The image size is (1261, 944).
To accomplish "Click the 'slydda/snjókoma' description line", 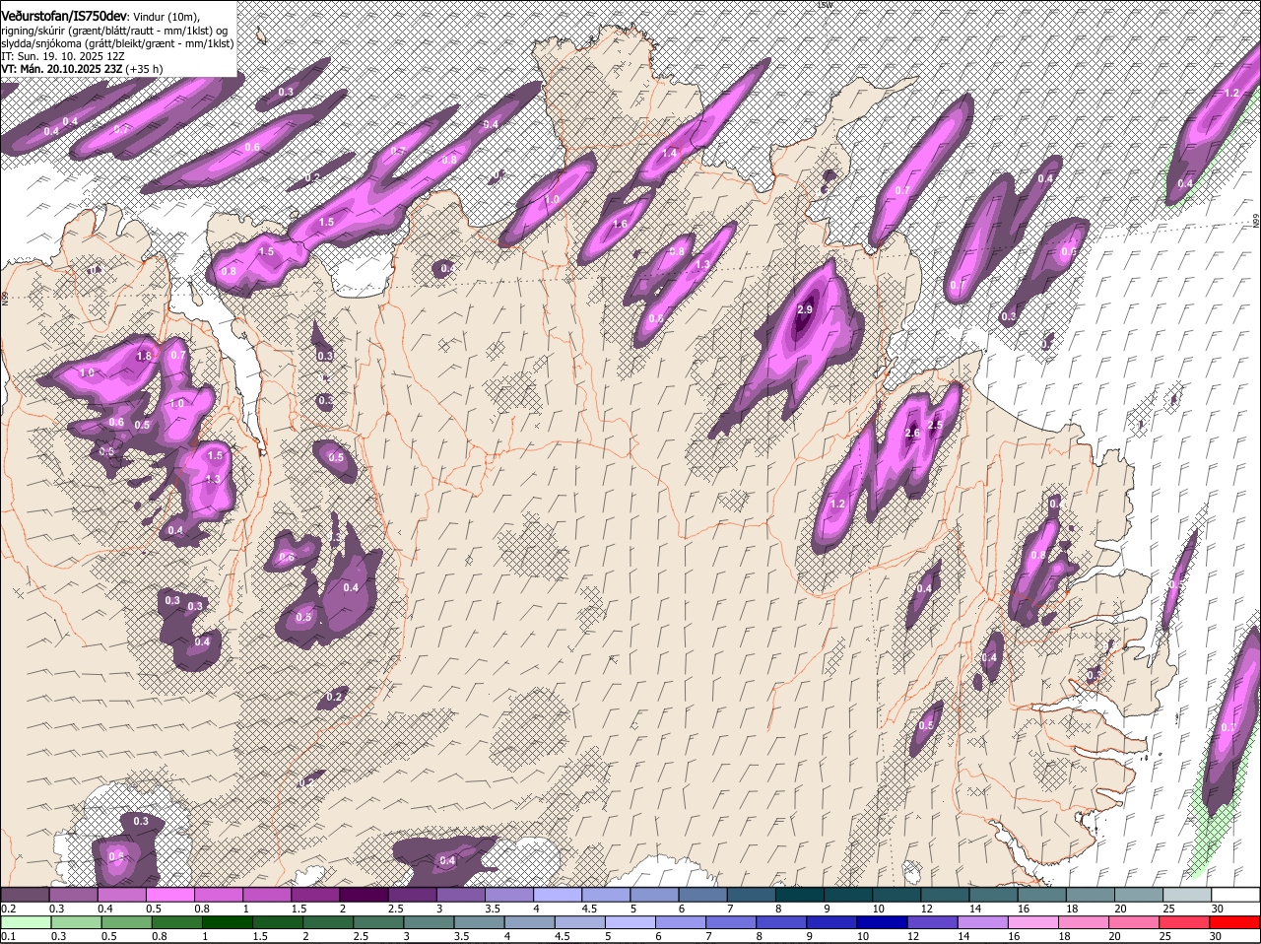I will tap(117, 43).
